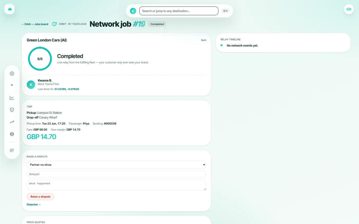
Task: Open the orbit globe icon in the sidebar
Action: tap(12, 134)
